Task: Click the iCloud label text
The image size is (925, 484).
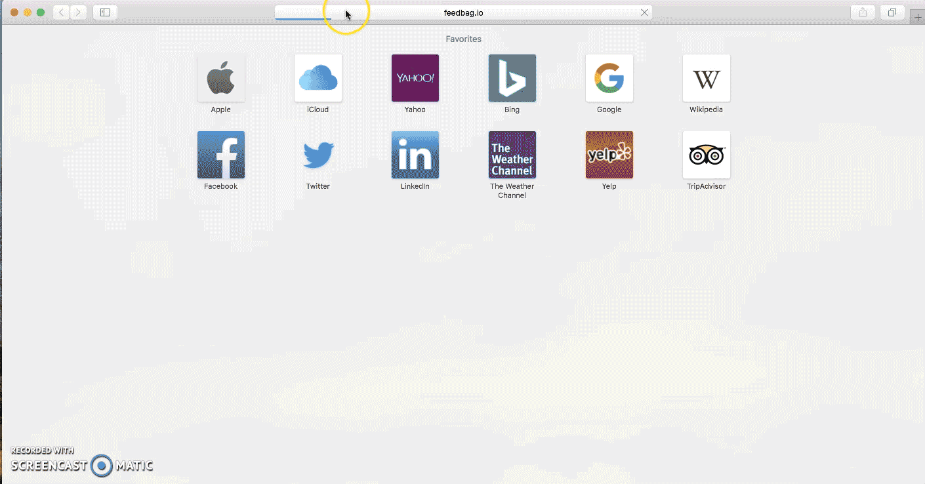Action: [x=318, y=110]
